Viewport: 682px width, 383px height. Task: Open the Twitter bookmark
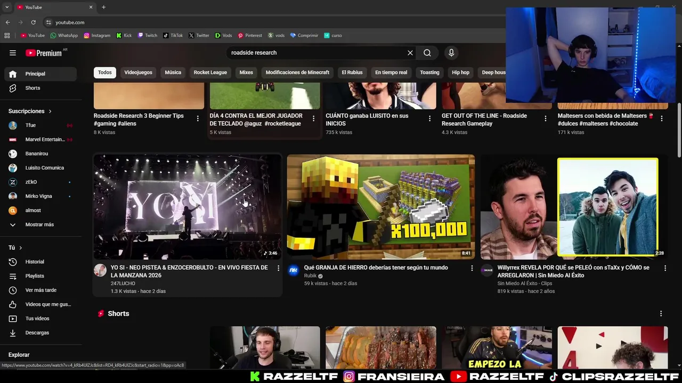(x=199, y=36)
